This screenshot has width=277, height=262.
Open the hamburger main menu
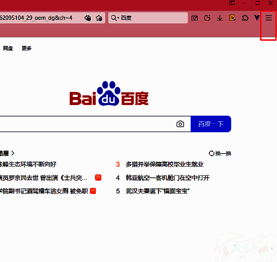(268, 18)
